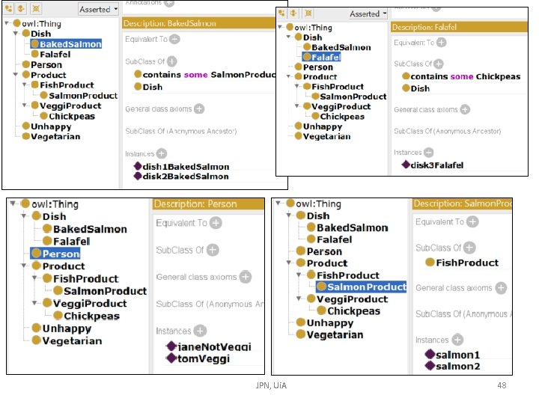This screenshot has width=539, height=404.
Task: Click 'contains some SalmonProduct' superclass expression
Action: coord(205,75)
